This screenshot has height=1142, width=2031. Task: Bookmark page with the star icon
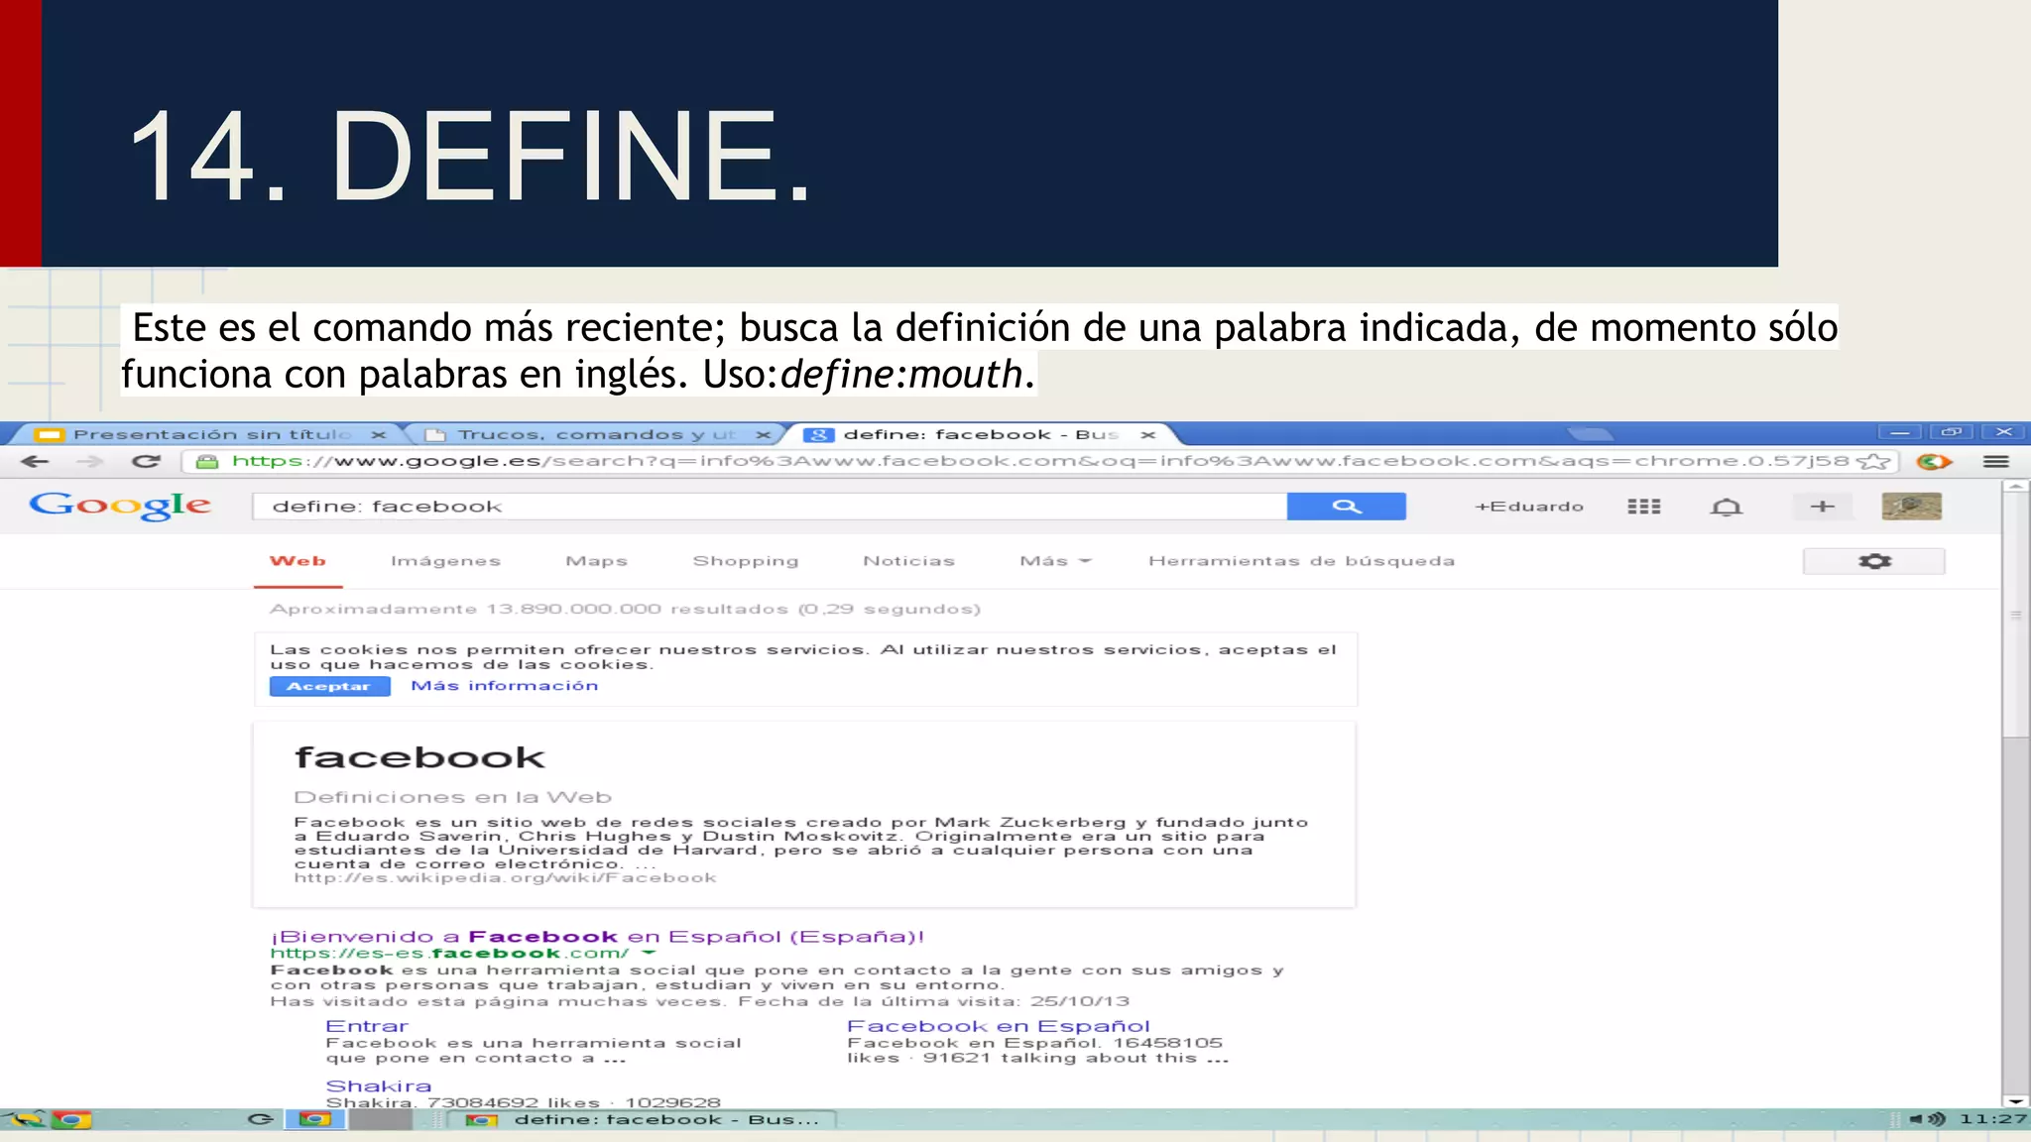(1872, 462)
